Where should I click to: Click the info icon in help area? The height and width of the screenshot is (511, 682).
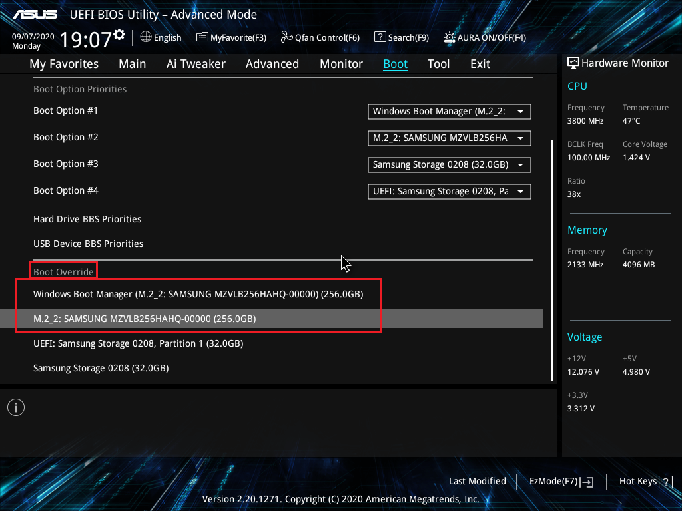tap(16, 407)
